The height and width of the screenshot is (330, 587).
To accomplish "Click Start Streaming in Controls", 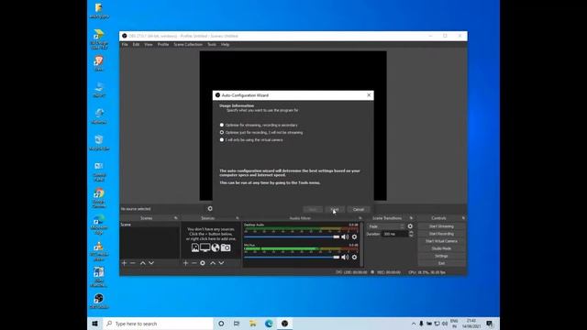I will (x=441, y=226).
